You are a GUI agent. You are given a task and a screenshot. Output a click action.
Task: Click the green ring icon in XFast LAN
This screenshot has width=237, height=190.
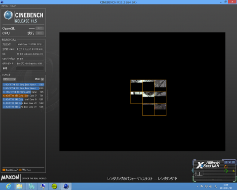click(226, 171)
